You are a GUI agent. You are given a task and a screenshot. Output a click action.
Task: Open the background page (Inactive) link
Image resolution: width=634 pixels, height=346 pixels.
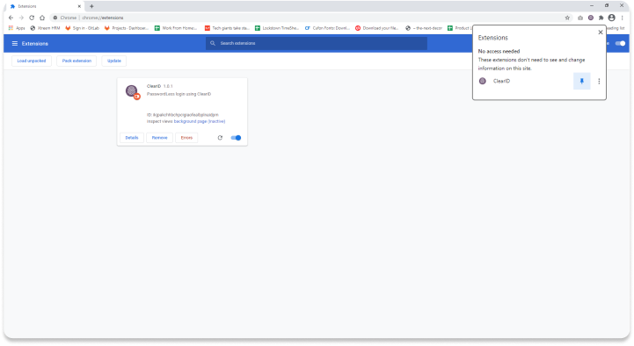point(200,121)
